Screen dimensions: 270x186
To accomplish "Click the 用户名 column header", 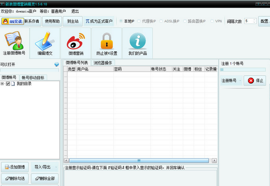I will [x=95, y=69].
